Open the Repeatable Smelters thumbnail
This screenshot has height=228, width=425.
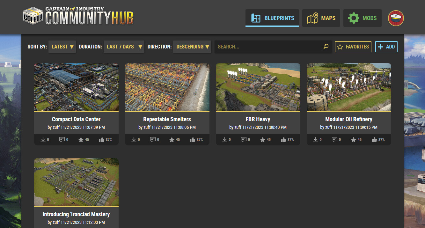click(167, 87)
